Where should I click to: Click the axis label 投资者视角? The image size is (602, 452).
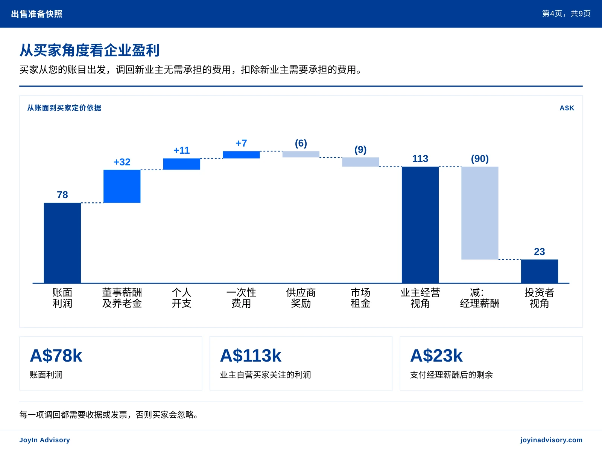point(540,298)
